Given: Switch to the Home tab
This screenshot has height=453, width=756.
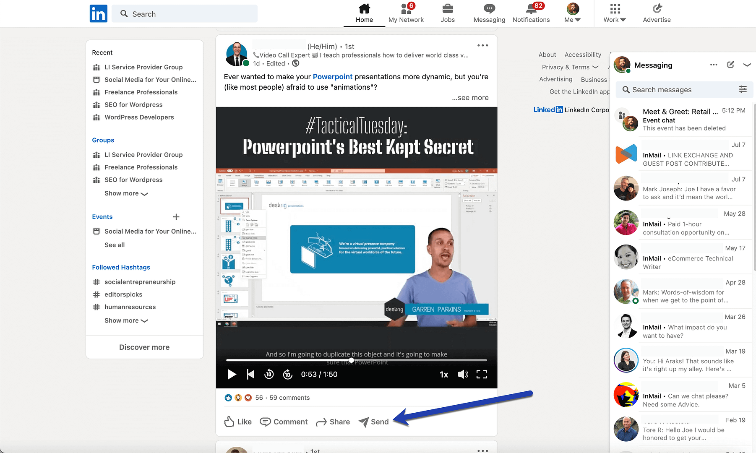Looking at the screenshot, I should 364,13.
